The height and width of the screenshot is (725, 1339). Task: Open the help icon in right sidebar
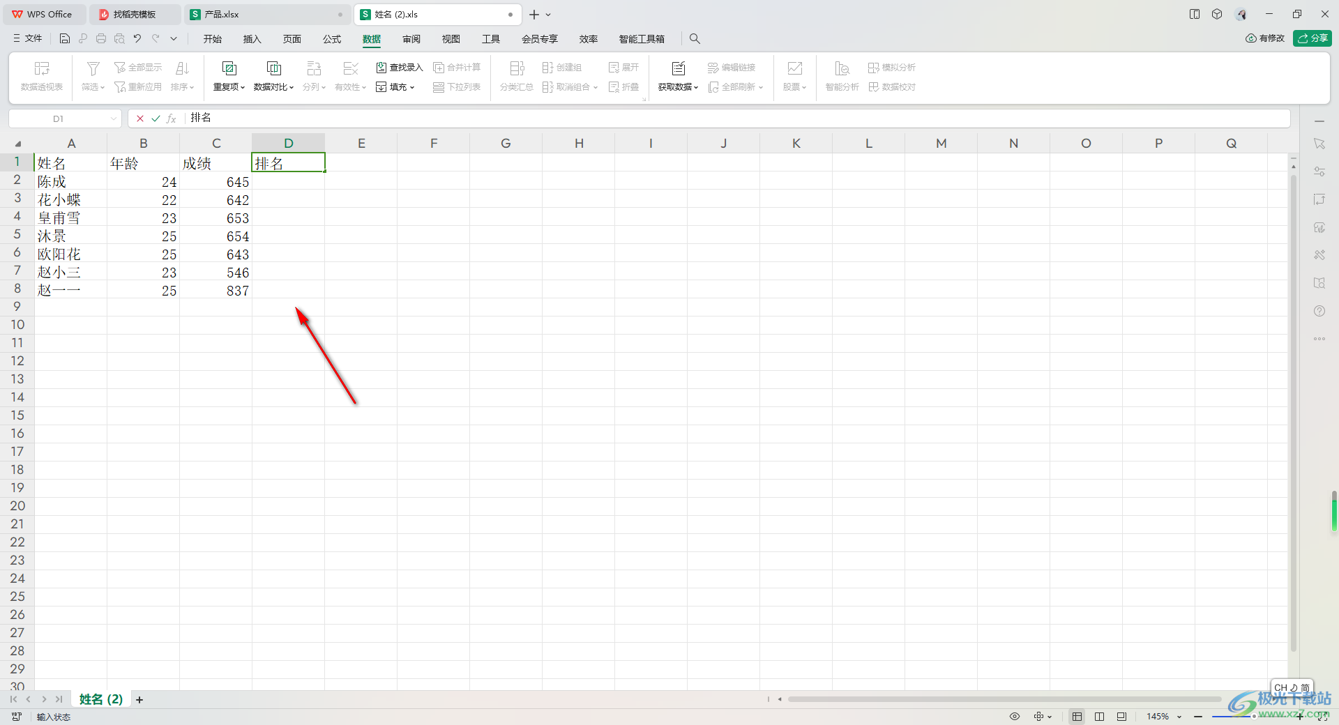click(x=1319, y=311)
